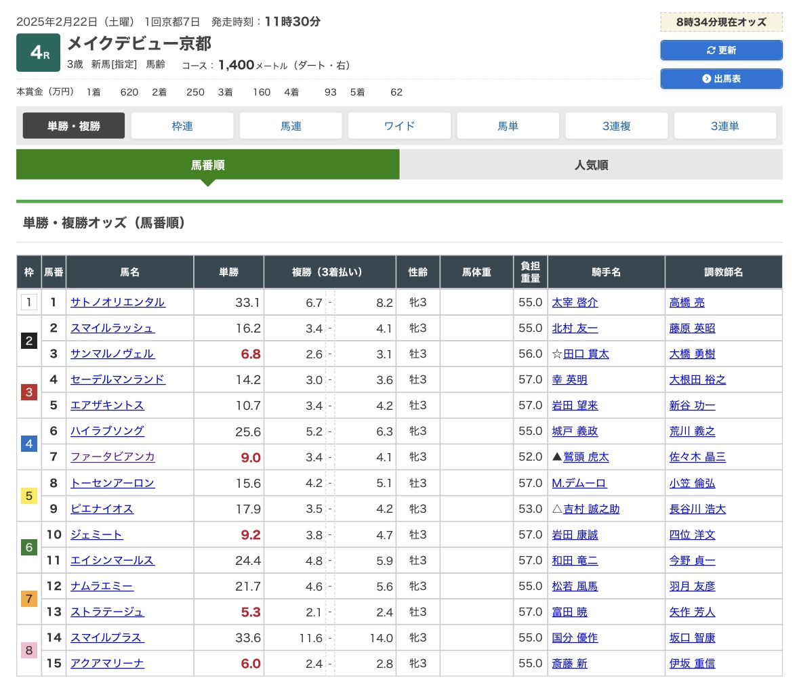Click the red frame 3 number badge
This screenshot has height=697, width=799.
click(x=29, y=393)
